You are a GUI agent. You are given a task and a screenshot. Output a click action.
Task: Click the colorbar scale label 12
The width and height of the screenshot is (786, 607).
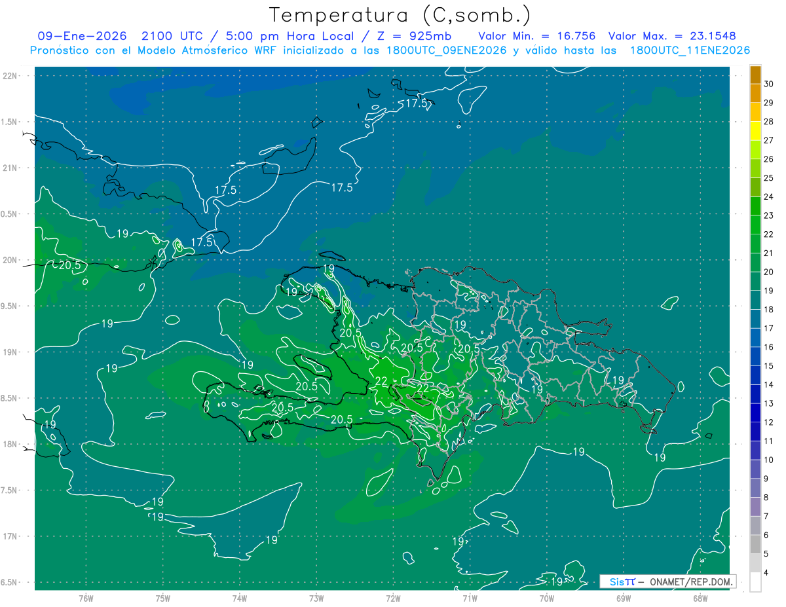pyautogui.click(x=769, y=422)
